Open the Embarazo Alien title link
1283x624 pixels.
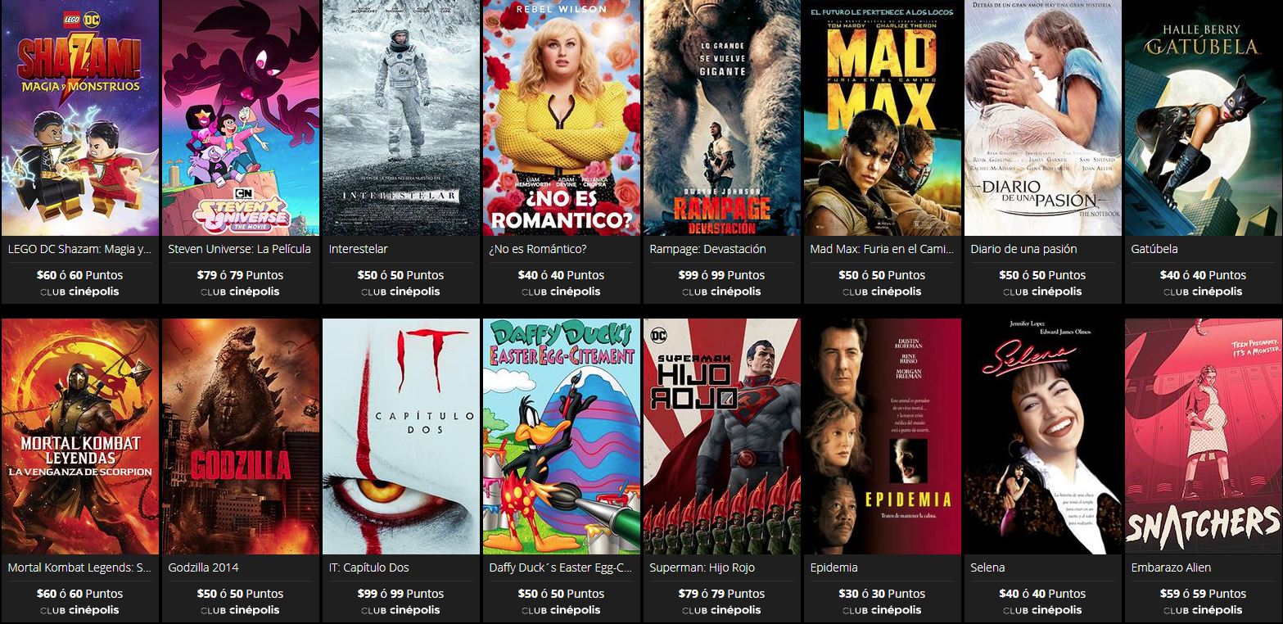[x=1171, y=567]
